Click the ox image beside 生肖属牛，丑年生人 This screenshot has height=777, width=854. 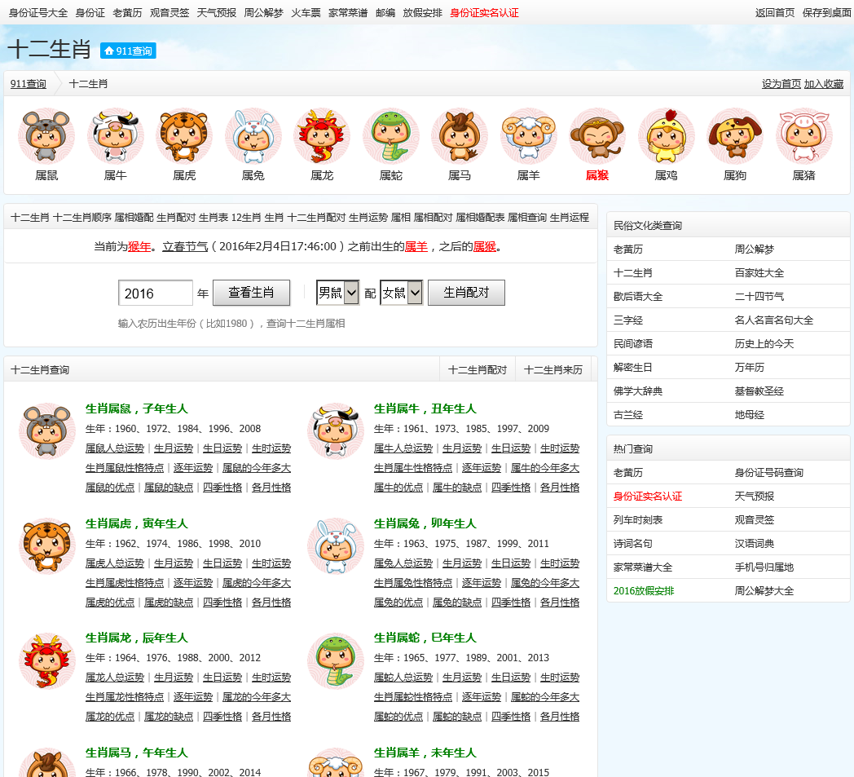point(336,431)
